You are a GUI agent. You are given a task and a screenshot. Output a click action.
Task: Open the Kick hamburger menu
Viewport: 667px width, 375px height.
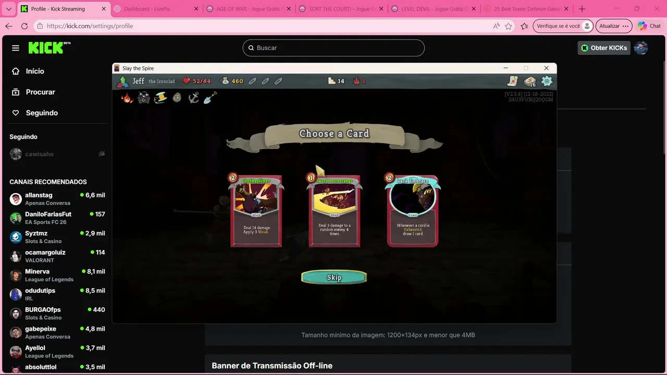[16, 48]
